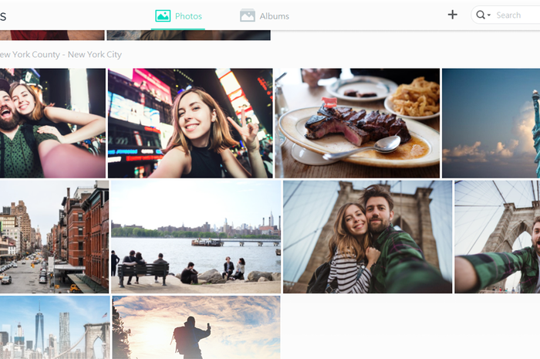Screen dimensions: 540x359
Task: Select the Photos tab label
Action: pyautogui.click(x=188, y=16)
